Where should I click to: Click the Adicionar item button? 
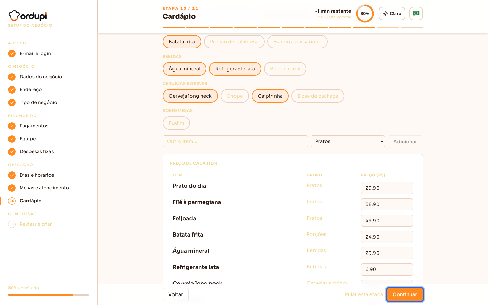tap(405, 142)
